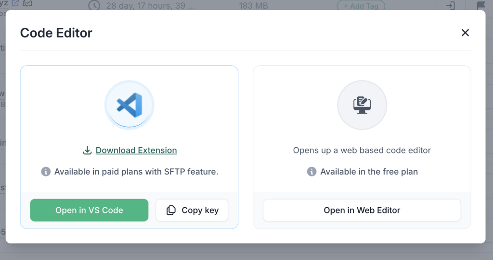The image size is (493, 260).
Task: Click 'Opens up a web based code editor' text
Action: coord(362,150)
